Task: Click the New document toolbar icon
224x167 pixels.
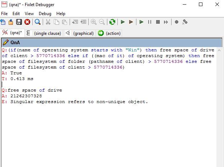Action: pyautogui.click(x=3, y=22)
